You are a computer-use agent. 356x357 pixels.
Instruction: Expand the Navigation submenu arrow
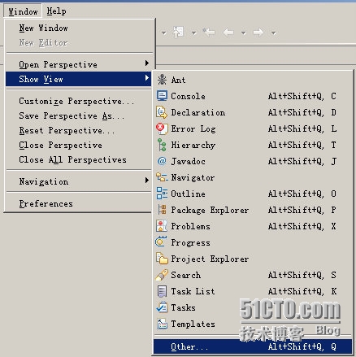pyautogui.click(x=147, y=180)
